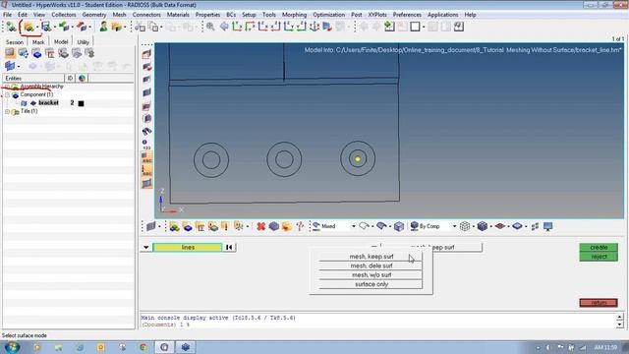This screenshot has width=629, height=354.
Task: Choose 'mesh, dele surf' option
Action: [x=372, y=265]
